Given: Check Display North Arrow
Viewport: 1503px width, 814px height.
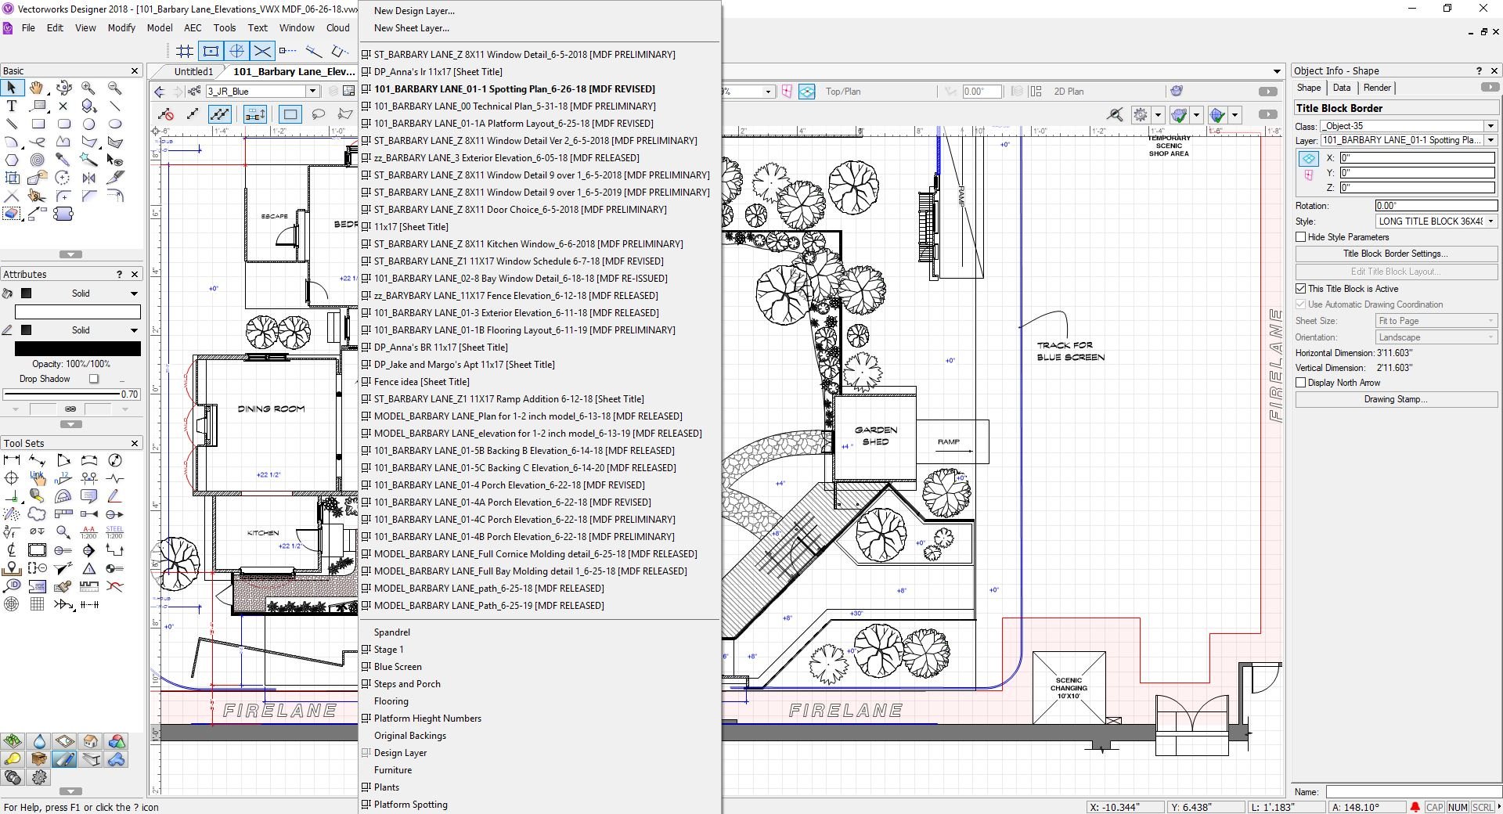Looking at the screenshot, I should pos(1301,382).
